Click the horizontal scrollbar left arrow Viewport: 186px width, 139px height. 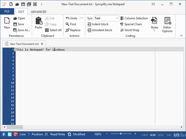click(5, 127)
